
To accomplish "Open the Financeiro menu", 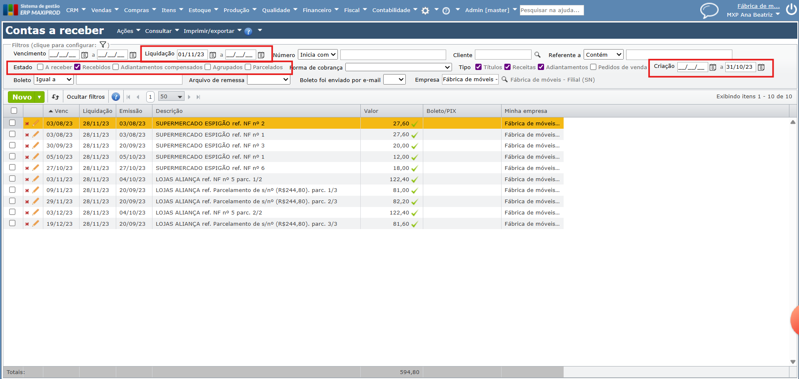I will (x=320, y=10).
